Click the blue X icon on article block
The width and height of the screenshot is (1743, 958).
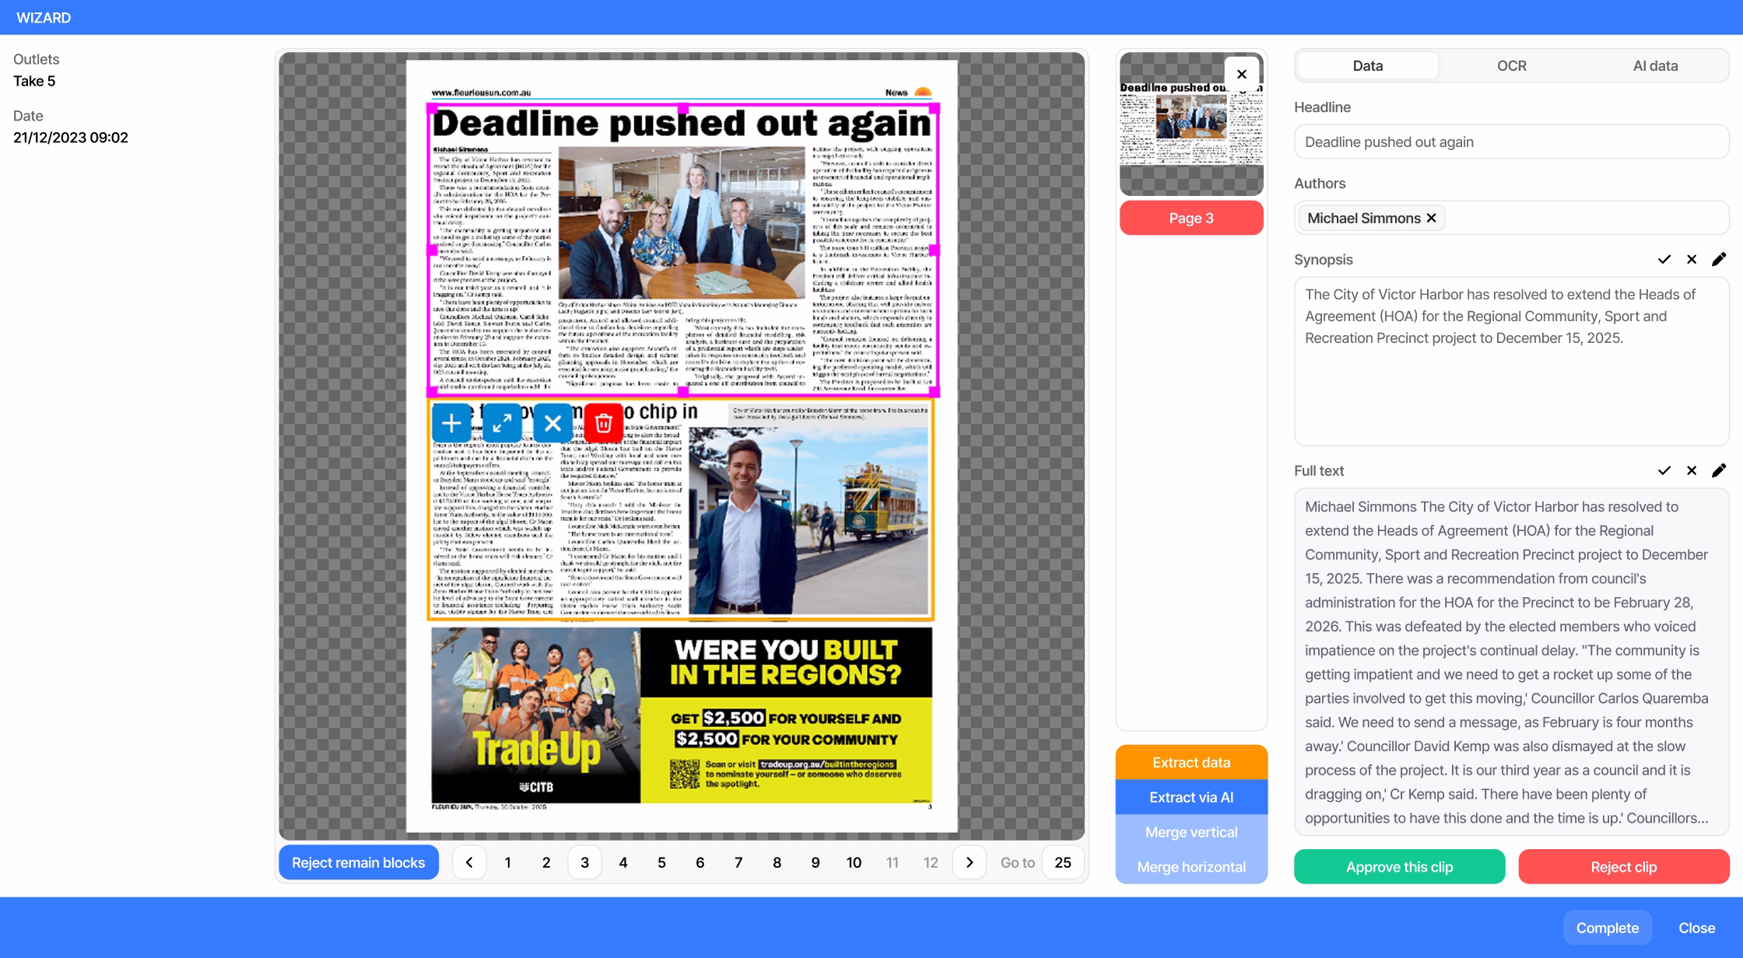tap(552, 423)
